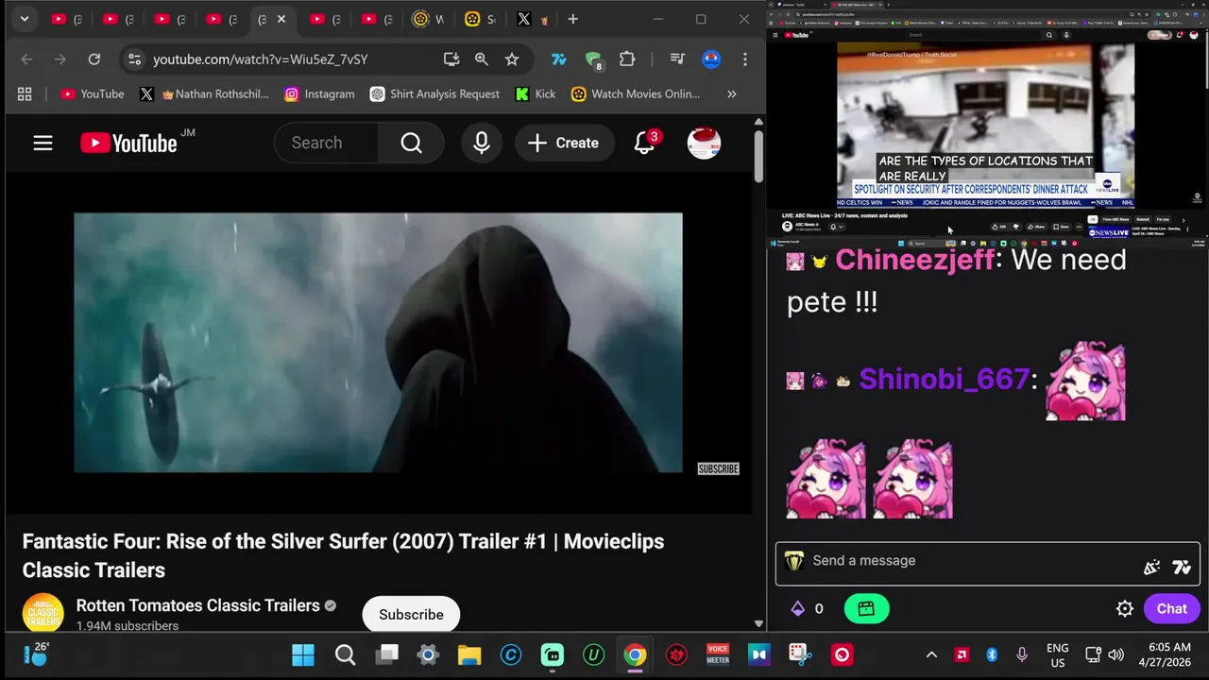Open the 7TV emote menu in the chat box
The width and height of the screenshot is (1209, 680).
(x=1182, y=568)
